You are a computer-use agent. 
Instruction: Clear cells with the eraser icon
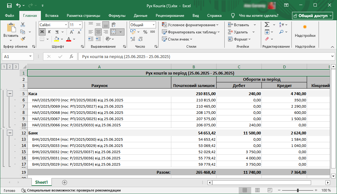point(267,39)
